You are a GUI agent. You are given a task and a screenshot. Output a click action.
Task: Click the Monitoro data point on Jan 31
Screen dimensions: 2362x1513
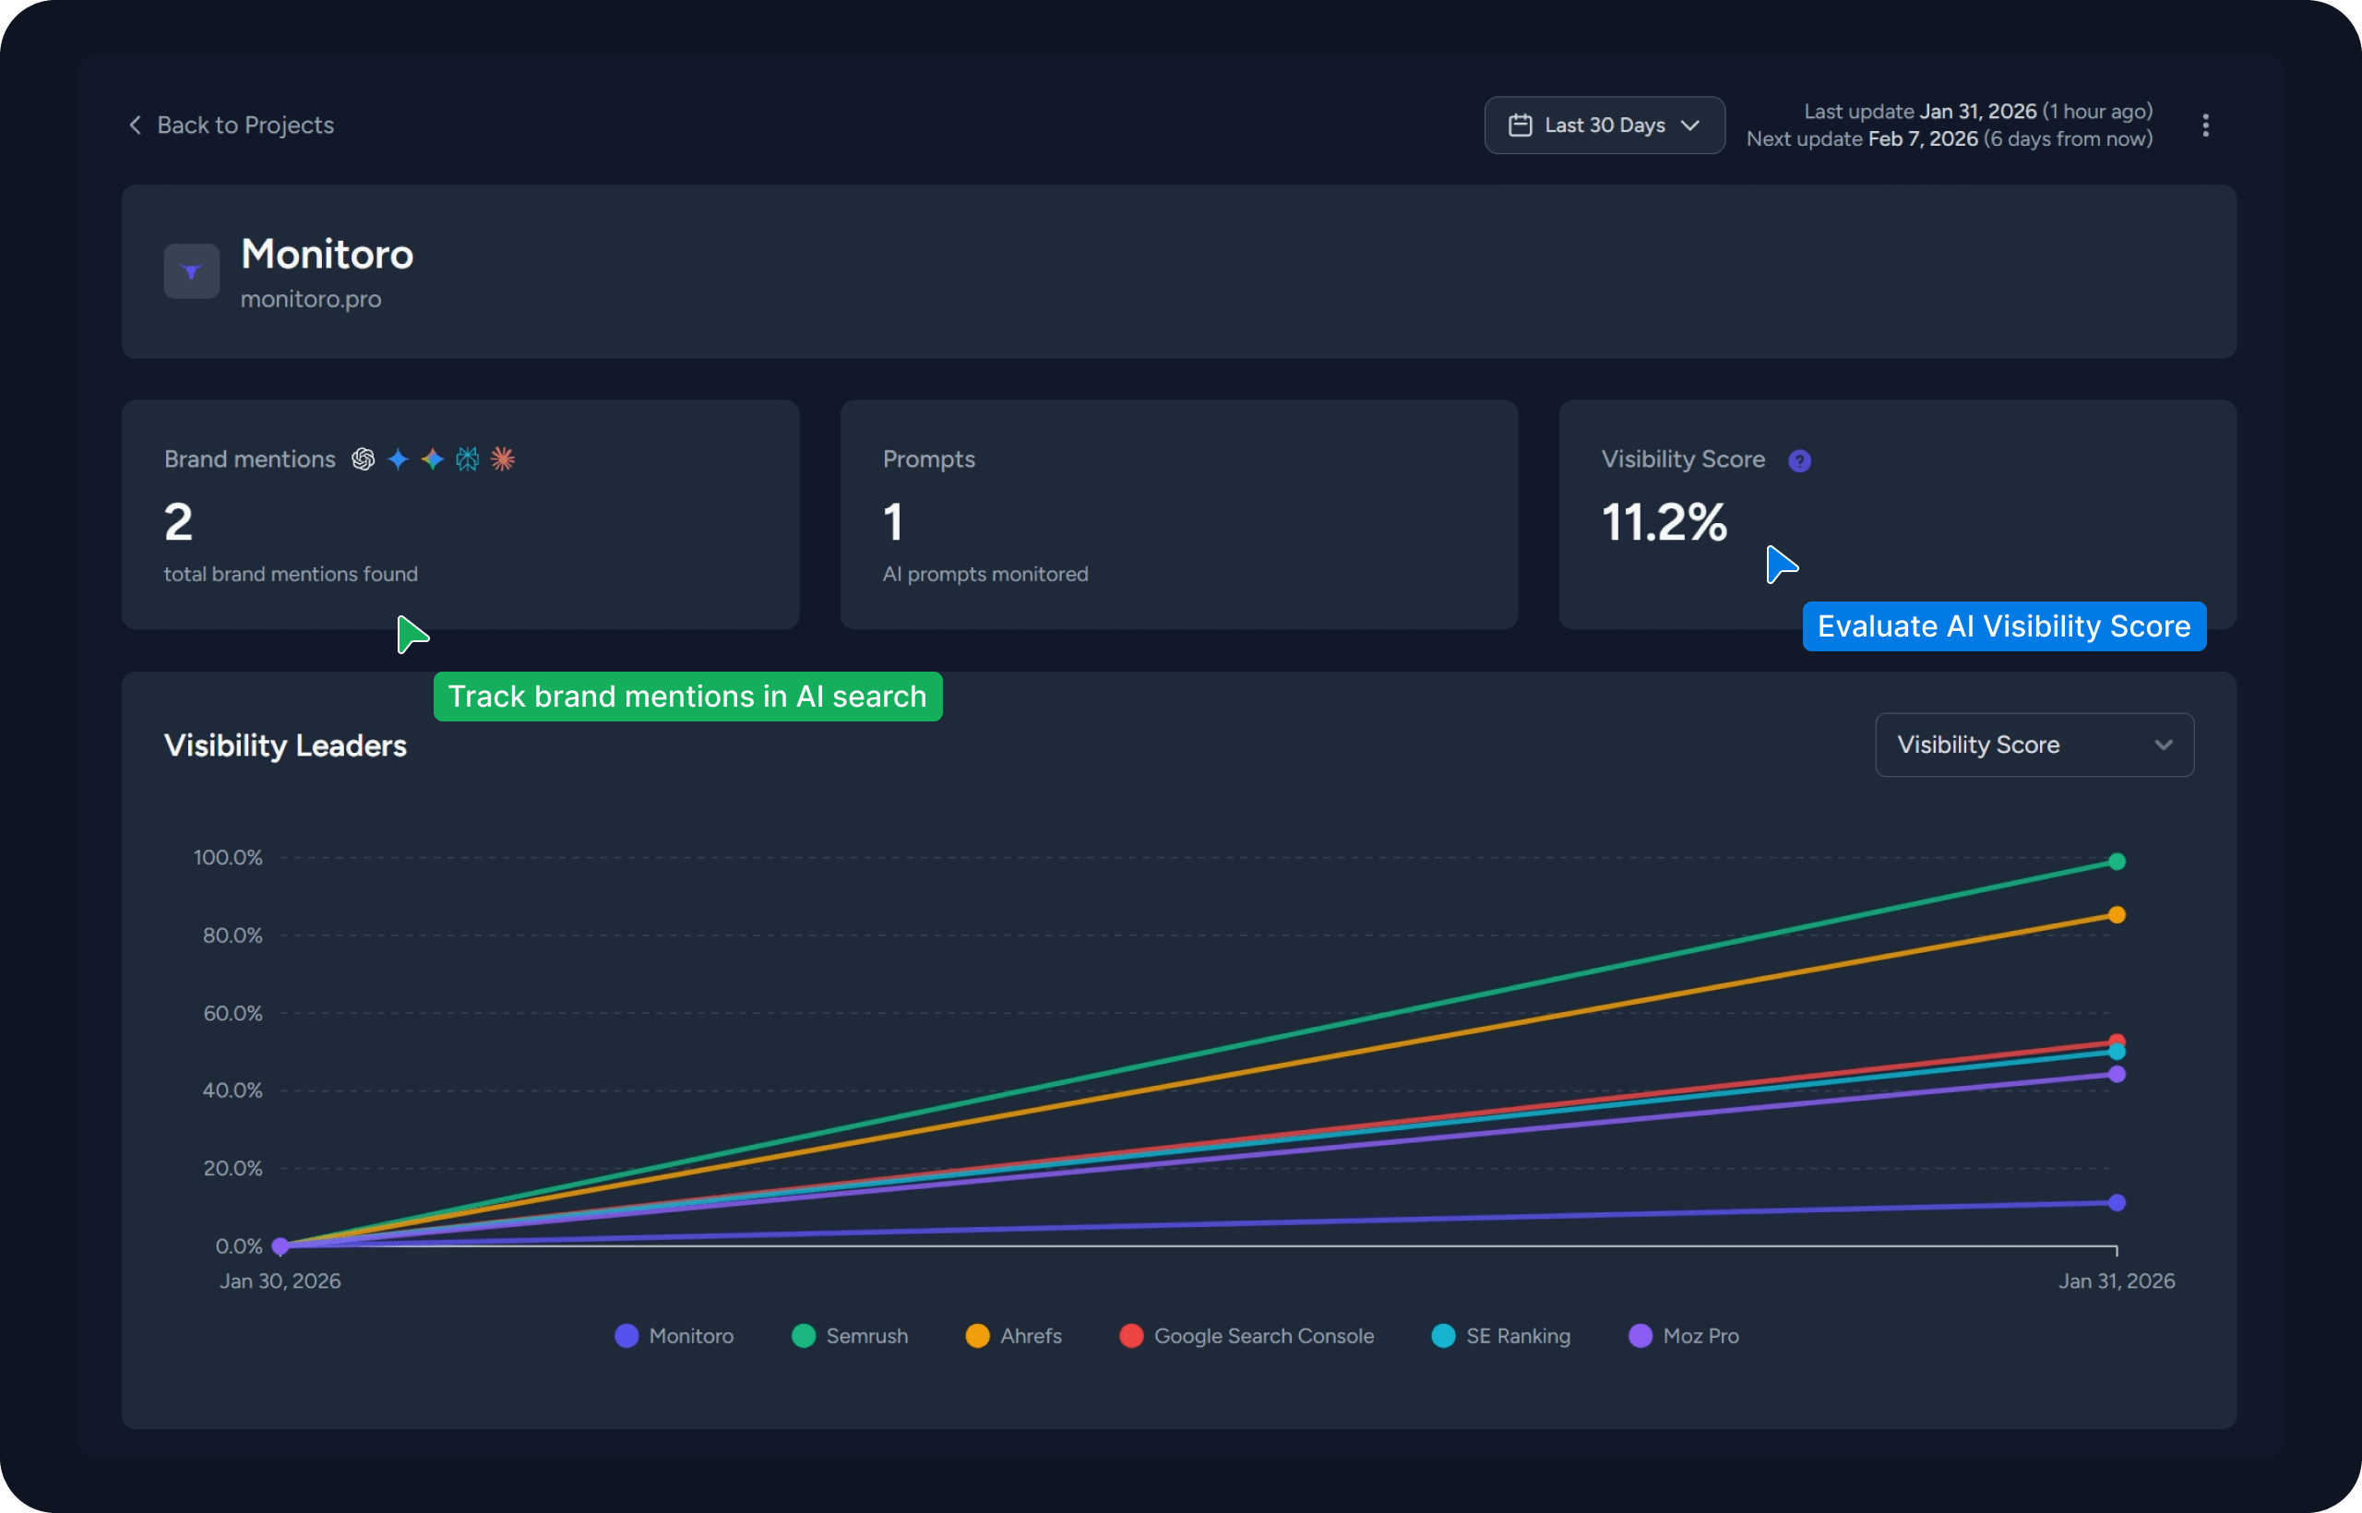(x=2116, y=1202)
